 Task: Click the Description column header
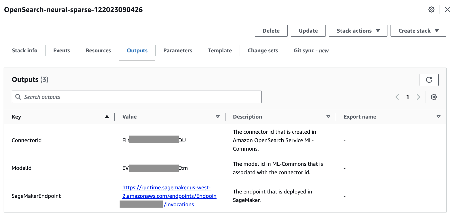tap(248, 117)
